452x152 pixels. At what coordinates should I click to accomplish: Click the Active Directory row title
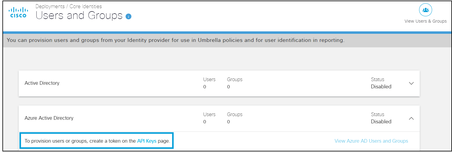42,83
